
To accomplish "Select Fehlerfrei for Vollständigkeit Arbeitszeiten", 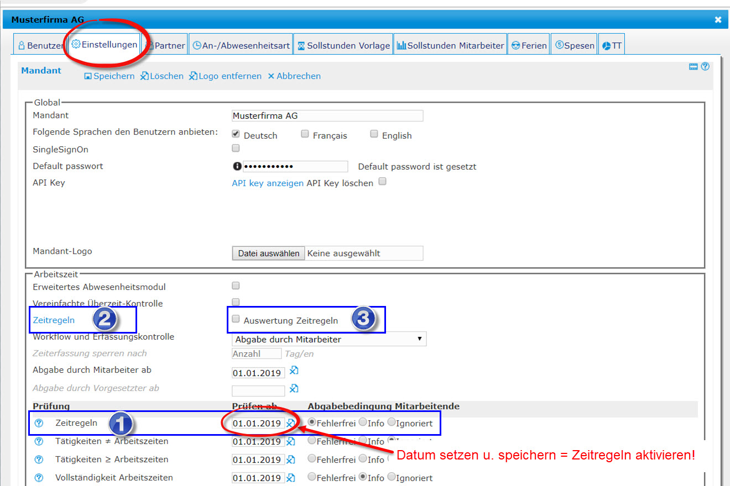I will point(312,477).
